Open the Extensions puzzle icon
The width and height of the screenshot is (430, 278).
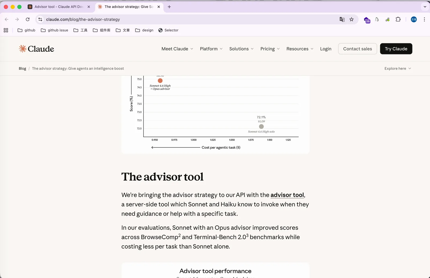[398, 19]
